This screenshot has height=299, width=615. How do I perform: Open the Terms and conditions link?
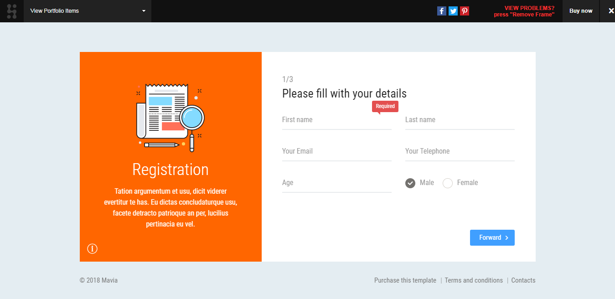[474, 280]
